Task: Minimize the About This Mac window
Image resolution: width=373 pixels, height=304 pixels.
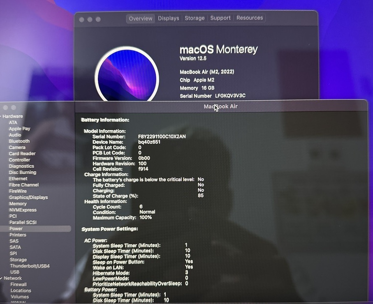Action: 90,19
